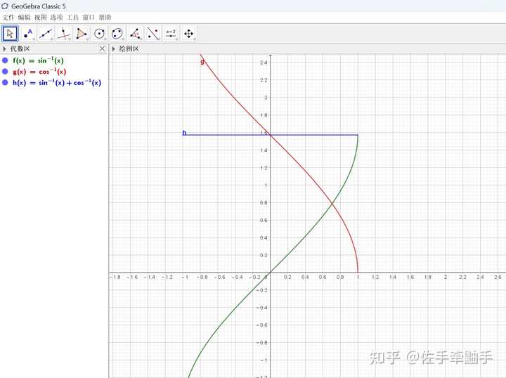Select the Perpendicular line tool
Image resolution: width=506 pixels, height=378 pixels.
coord(63,34)
